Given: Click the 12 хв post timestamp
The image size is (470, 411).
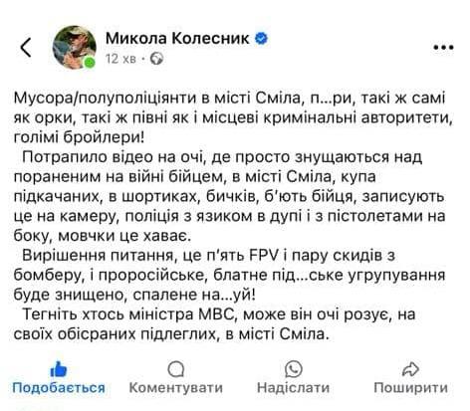Looking at the screenshot, I should click(x=120, y=59).
